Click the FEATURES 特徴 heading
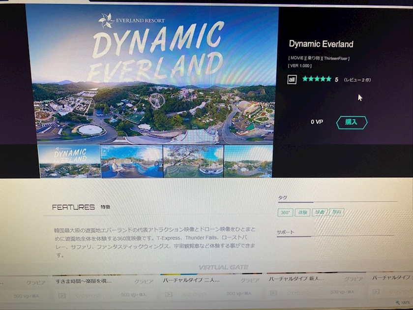Screen dimensions: 413x310 coord(81,207)
